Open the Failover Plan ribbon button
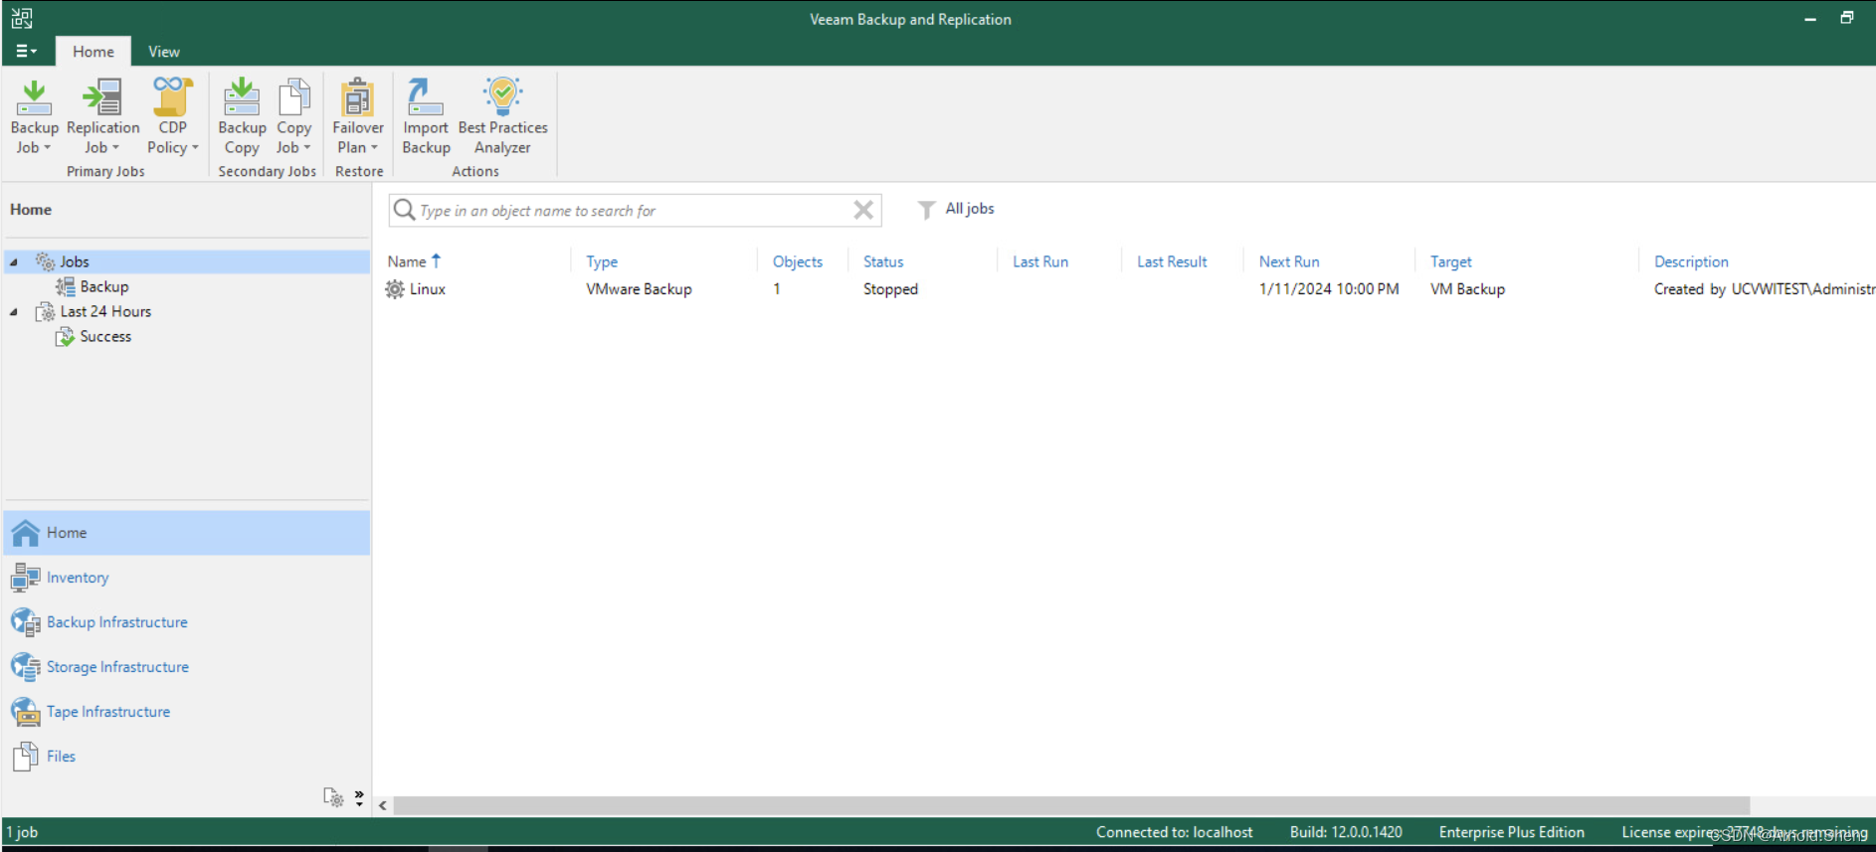The height and width of the screenshot is (852, 1876). [x=357, y=116]
